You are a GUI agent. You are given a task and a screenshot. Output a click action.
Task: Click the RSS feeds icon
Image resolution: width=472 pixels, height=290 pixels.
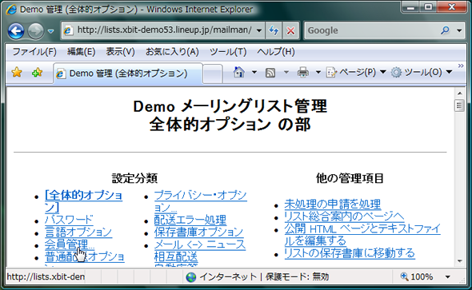click(270, 73)
